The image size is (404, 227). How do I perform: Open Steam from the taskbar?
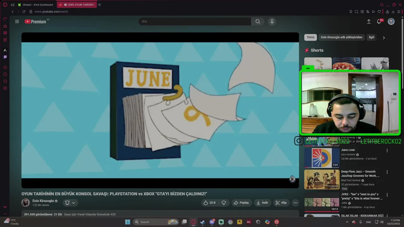[202, 222]
